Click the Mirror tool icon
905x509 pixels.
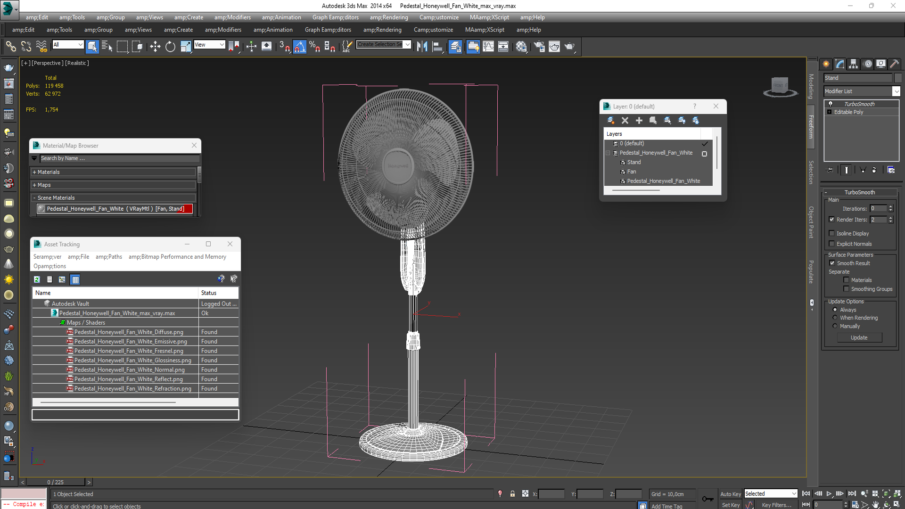coord(422,46)
